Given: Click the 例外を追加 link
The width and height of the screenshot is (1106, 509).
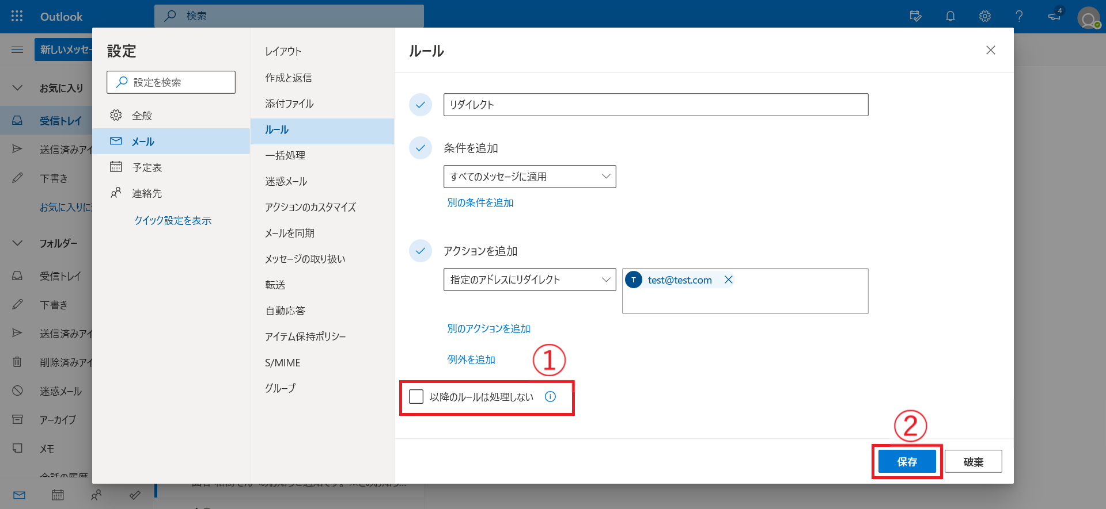Looking at the screenshot, I should 471,359.
